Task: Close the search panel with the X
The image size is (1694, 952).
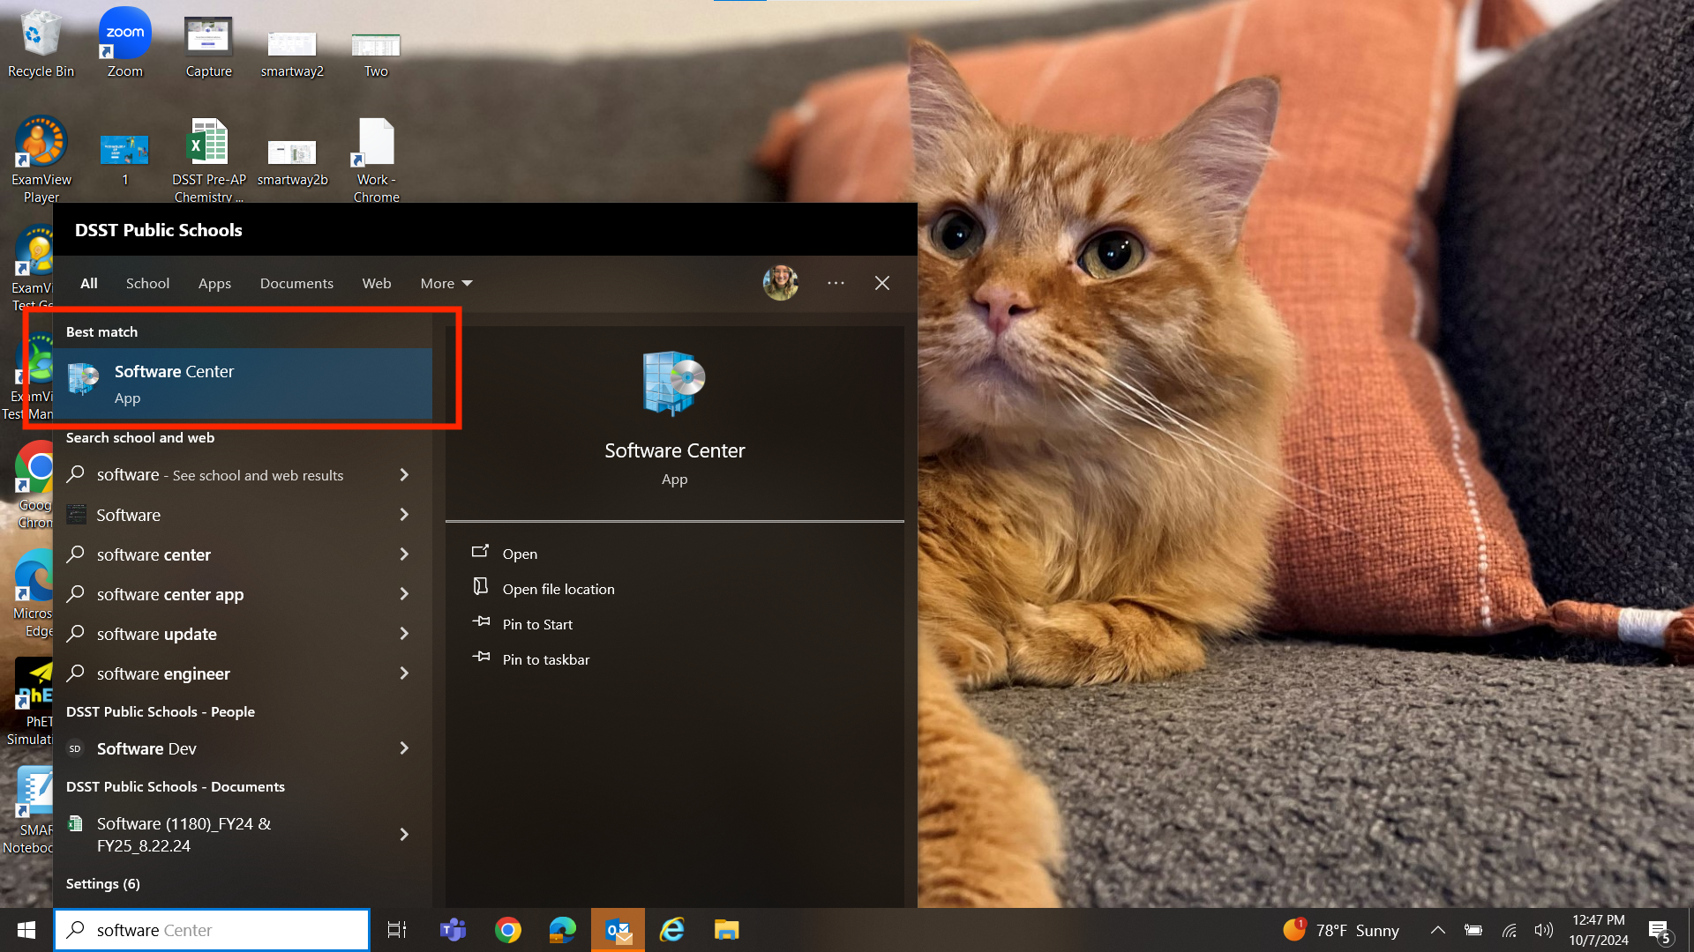Action: 882,283
